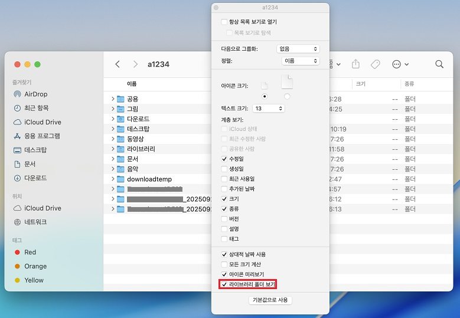Image resolution: width=460 pixels, height=318 pixels.
Task: Check the 설명 column checkbox
Action: click(x=224, y=229)
